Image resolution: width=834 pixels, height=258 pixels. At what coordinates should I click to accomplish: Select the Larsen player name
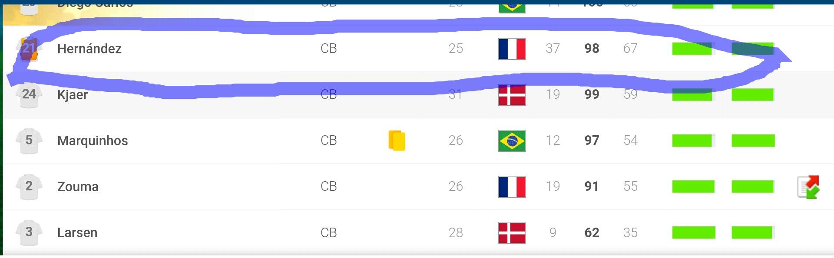(77, 232)
